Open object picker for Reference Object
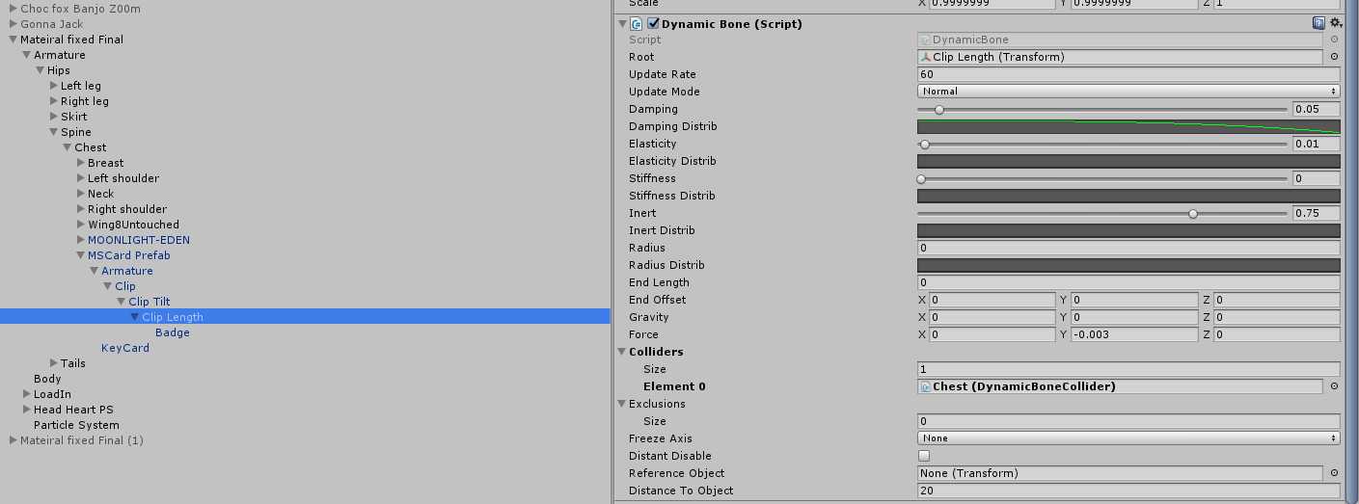Screen dimensions: 1359x504 (x=1334, y=473)
